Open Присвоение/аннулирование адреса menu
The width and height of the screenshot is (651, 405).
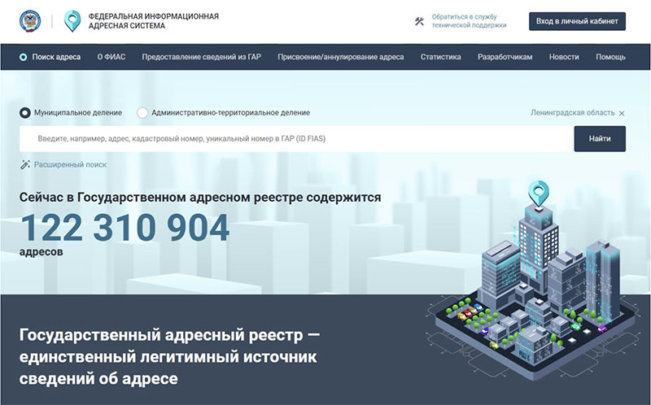(x=340, y=57)
